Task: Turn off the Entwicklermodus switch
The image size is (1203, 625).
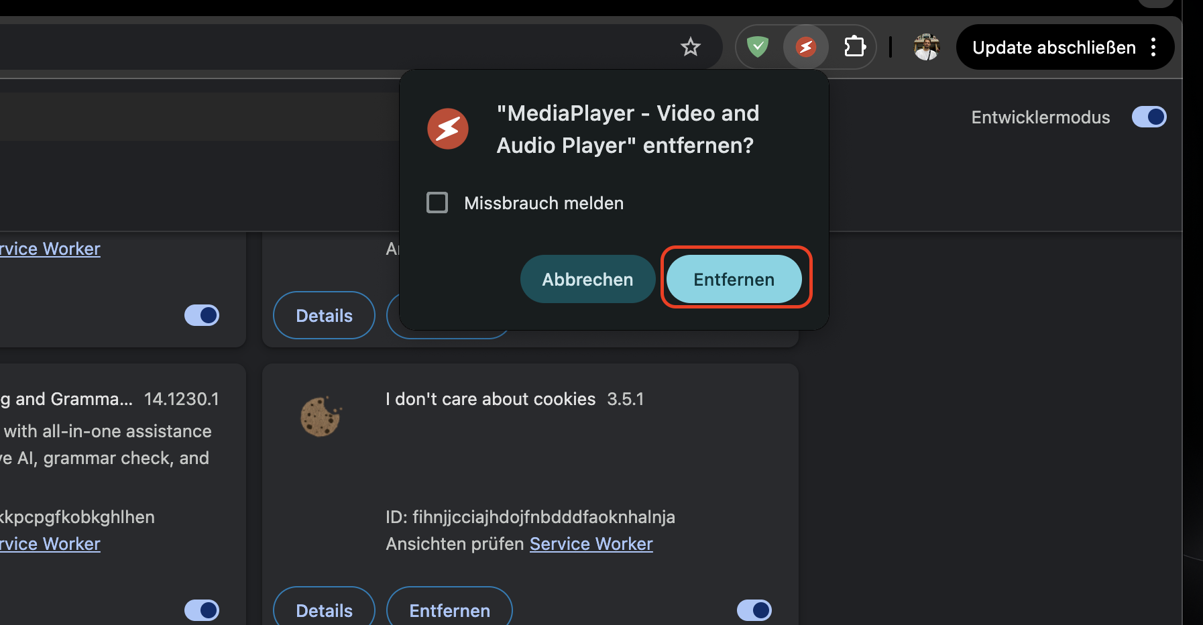Action: click(x=1149, y=117)
